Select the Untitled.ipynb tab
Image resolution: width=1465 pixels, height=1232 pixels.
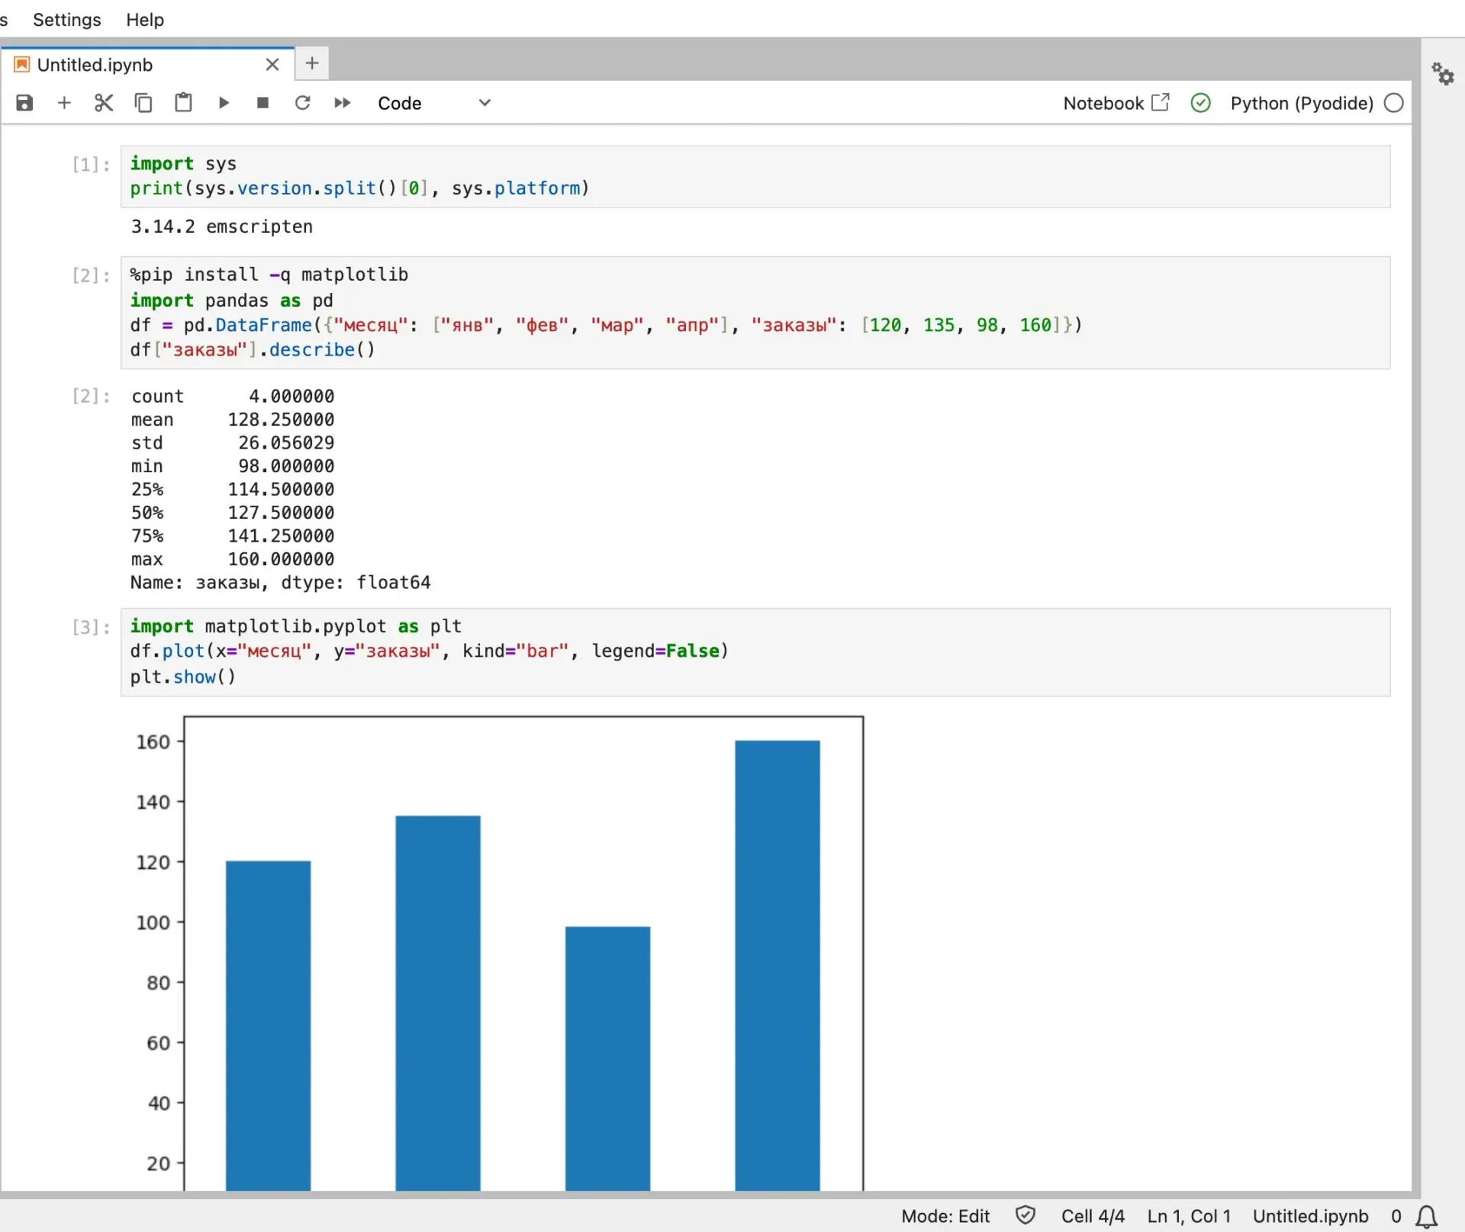click(148, 65)
